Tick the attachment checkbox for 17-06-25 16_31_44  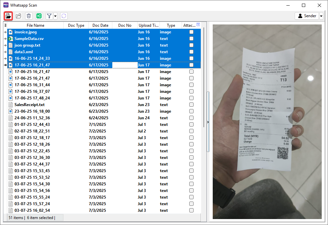click(x=191, y=85)
